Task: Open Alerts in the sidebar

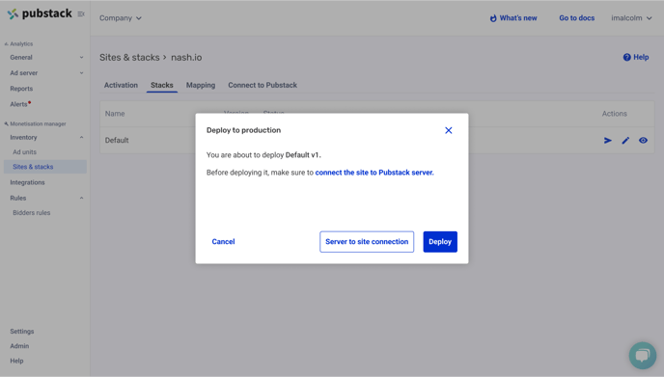Action: click(x=20, y=104)
